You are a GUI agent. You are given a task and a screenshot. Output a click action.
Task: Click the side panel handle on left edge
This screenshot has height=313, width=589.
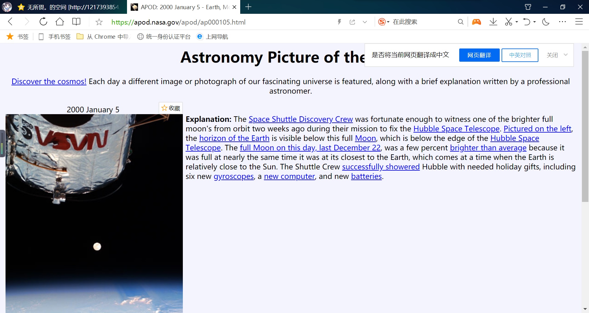(2, 143)
